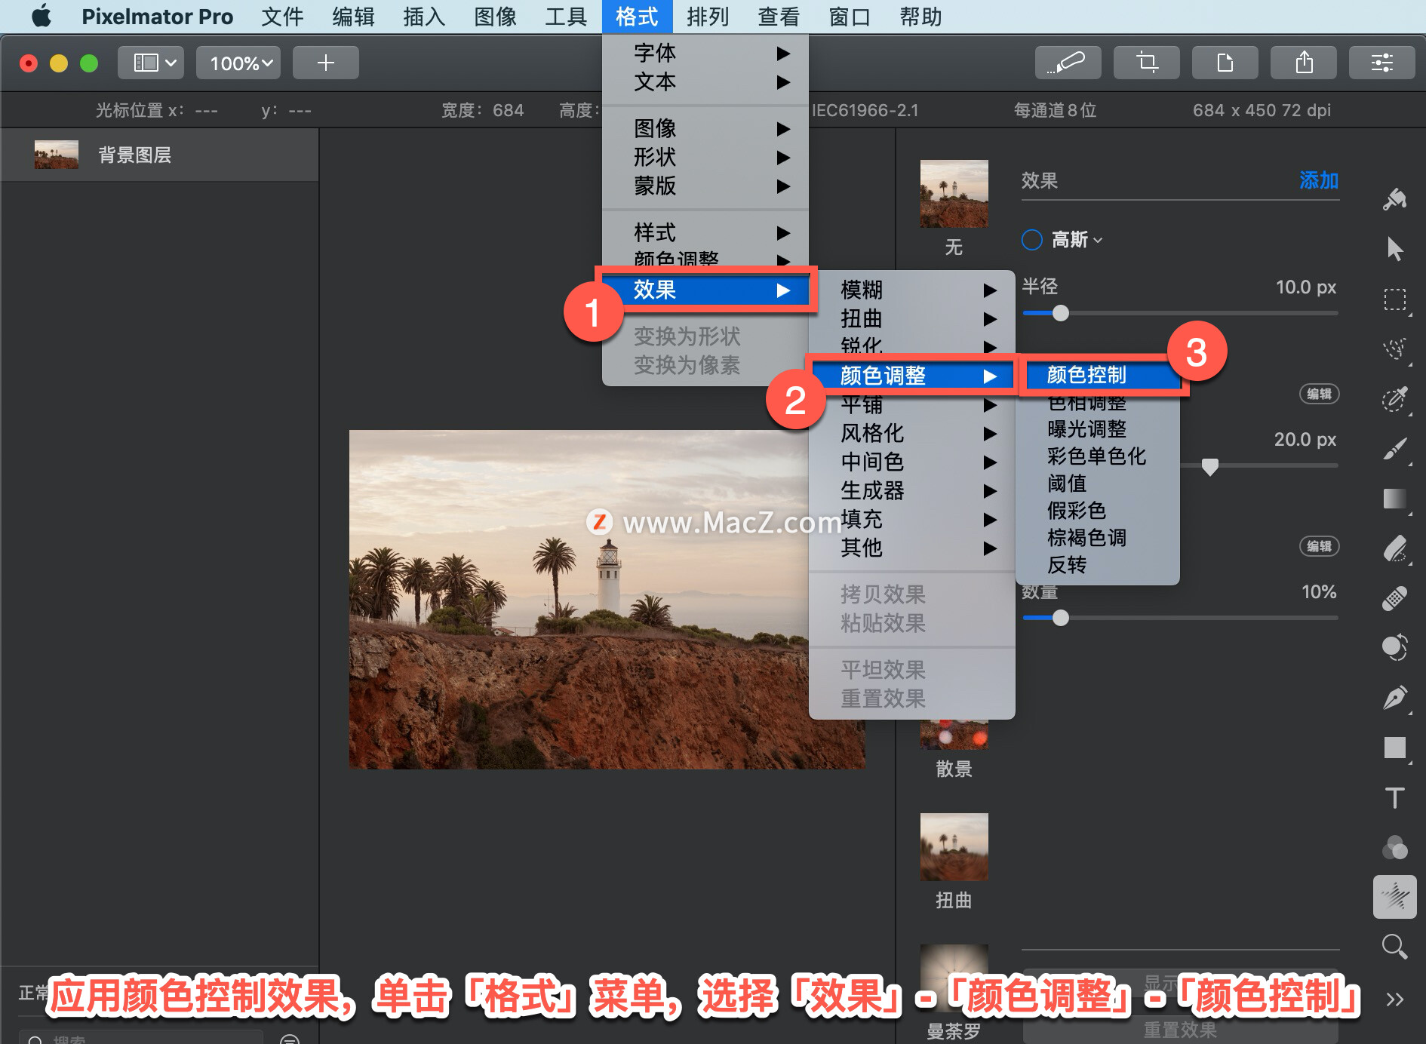Select the Shape rectangle tool
Screen dimensions: 1426x1044
1394,748
